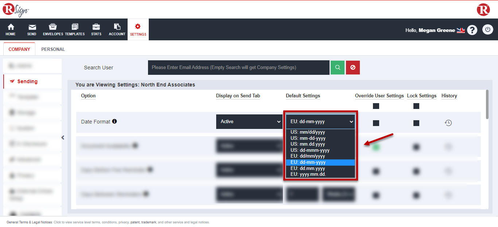Switch to the Personal tab

(x=53, y=49)
